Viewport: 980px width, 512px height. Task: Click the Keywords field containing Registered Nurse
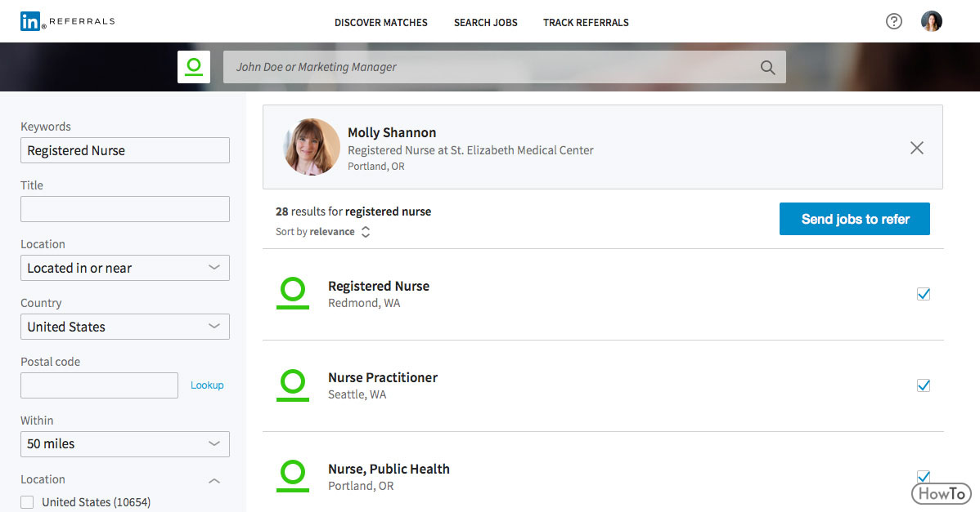click(x=125, y=150)
